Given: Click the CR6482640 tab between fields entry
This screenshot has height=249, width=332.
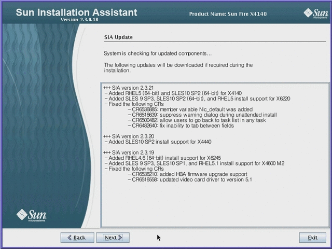Looking at the screenshot, I should point(181,126).
